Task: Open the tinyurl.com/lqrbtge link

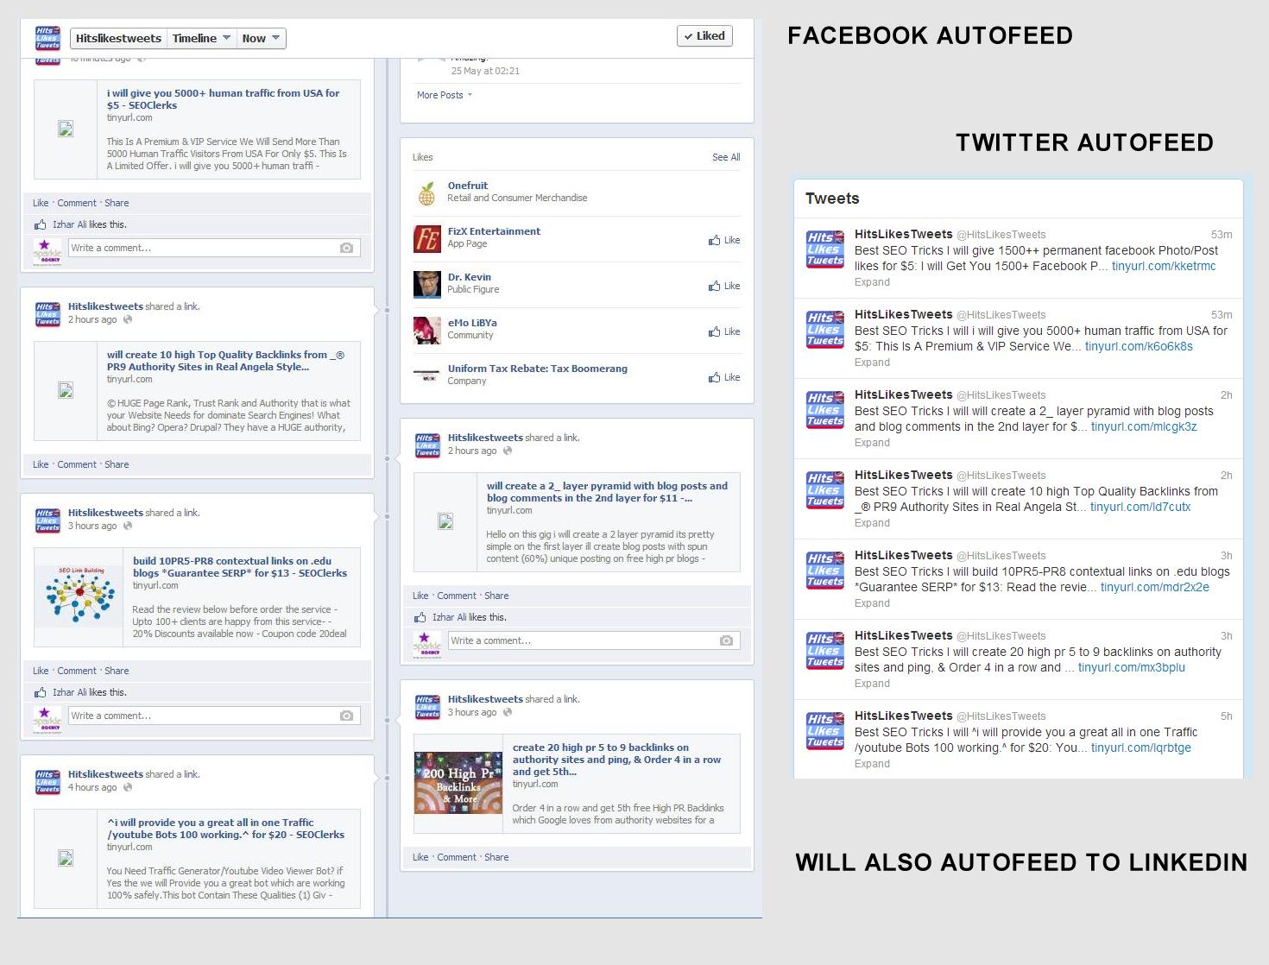Action: coord(1141,747)
